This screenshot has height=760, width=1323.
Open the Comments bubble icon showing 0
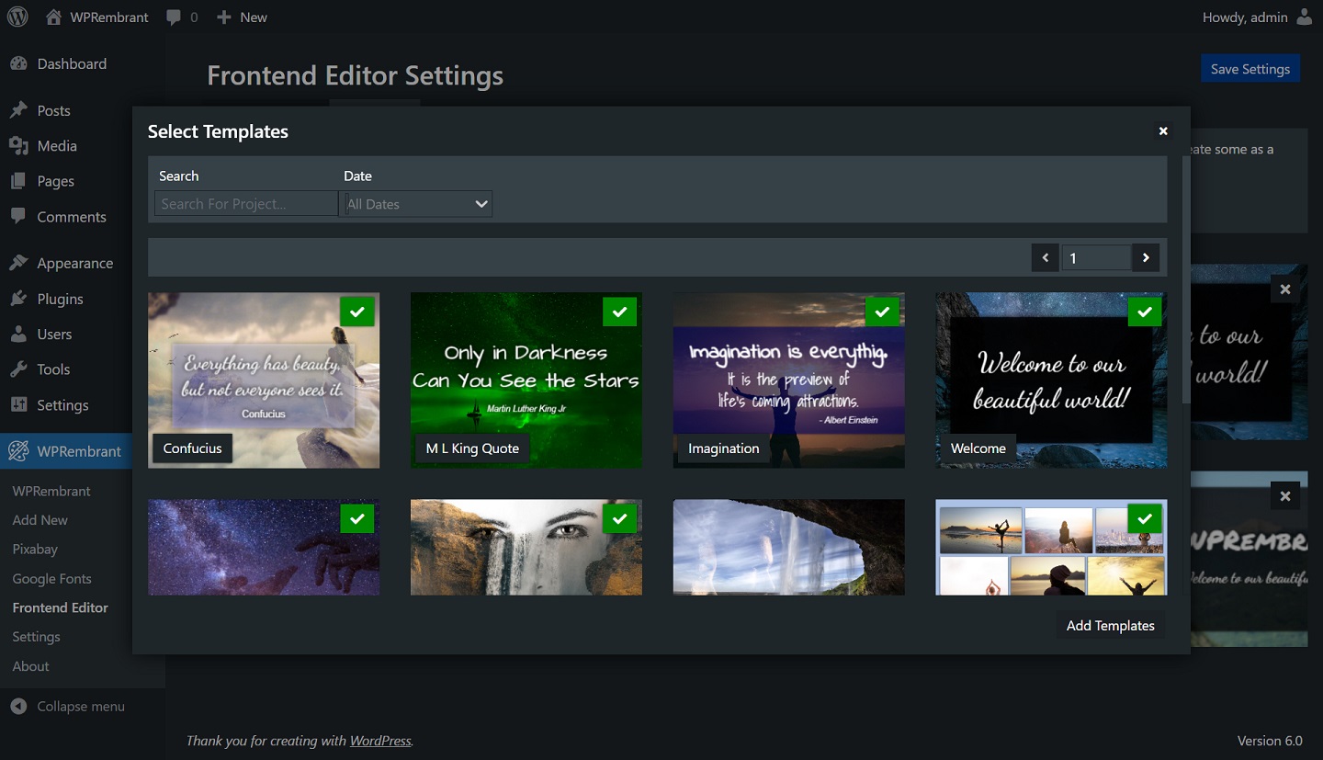[x=175, y=17]
